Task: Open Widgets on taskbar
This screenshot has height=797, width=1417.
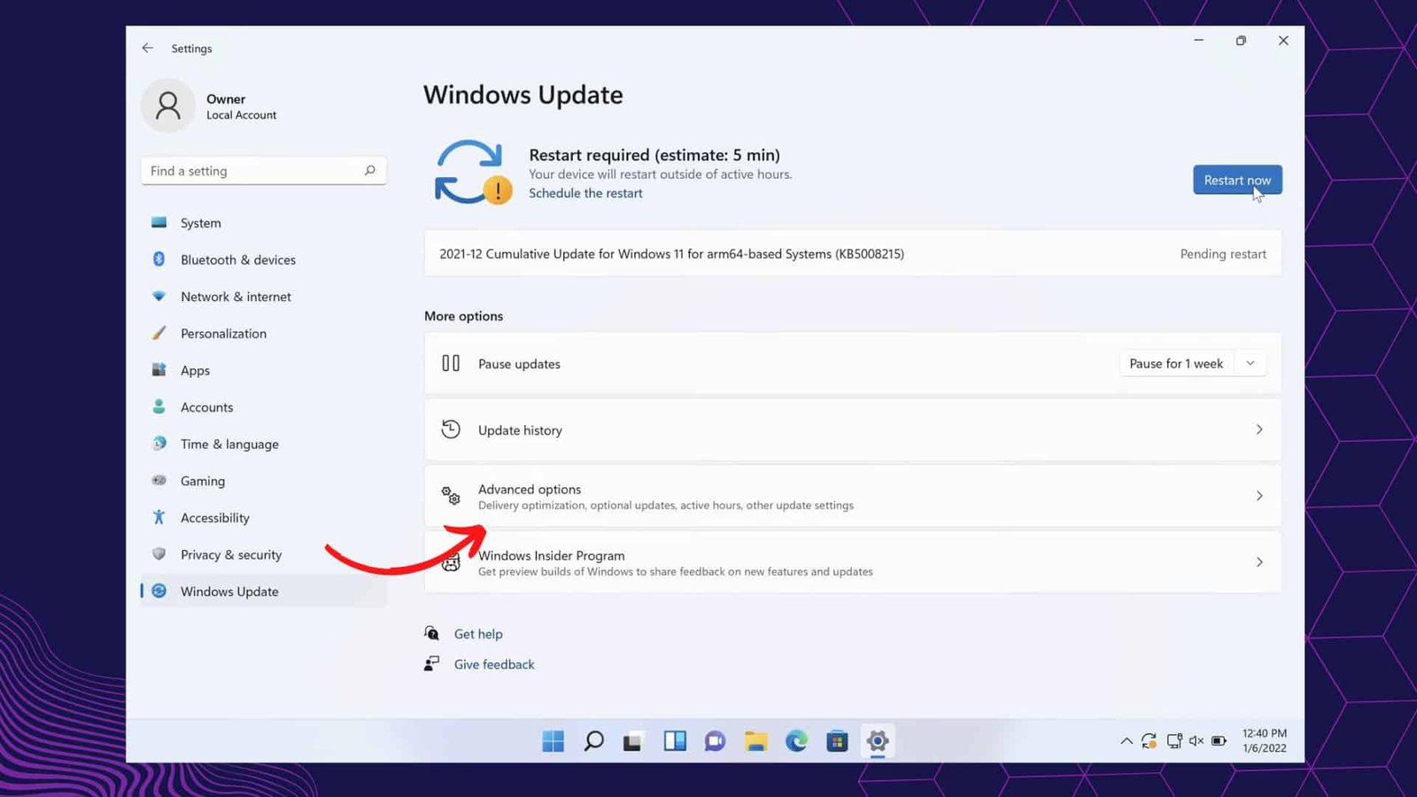Action: tap(675, 741)
